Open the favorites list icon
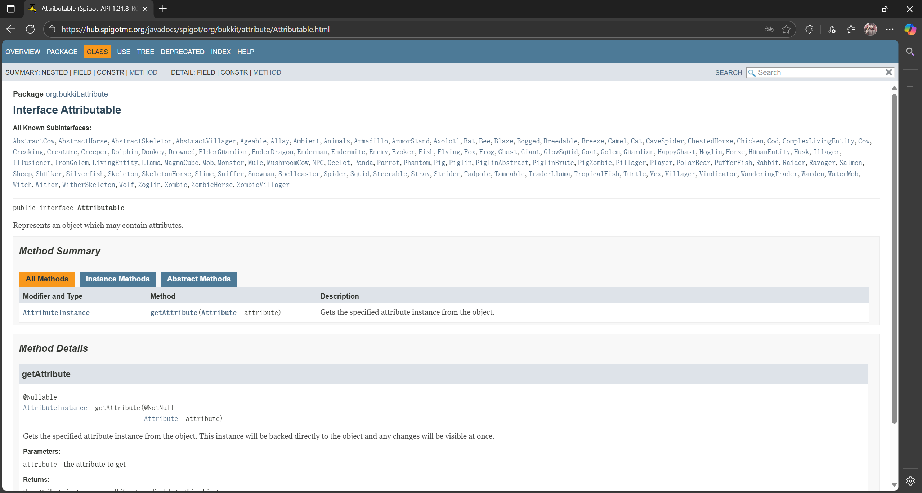 [851, 29]
